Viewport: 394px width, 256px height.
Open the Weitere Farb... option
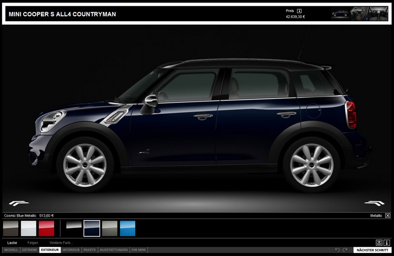[x=61, y=243]
